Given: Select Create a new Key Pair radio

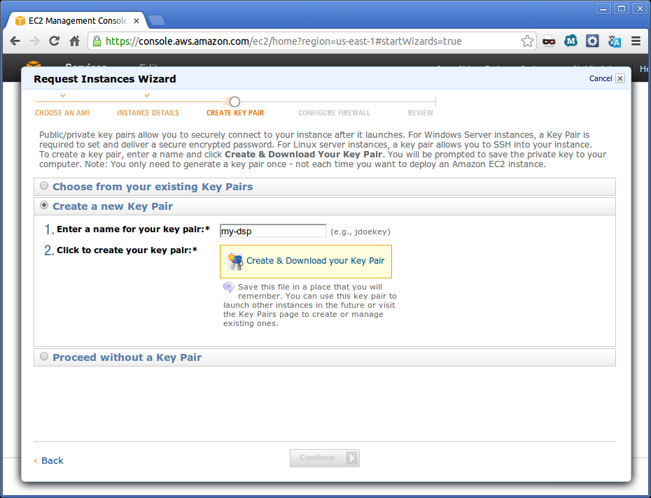Looking at the screenshot, I should click(x=44, y=205).
